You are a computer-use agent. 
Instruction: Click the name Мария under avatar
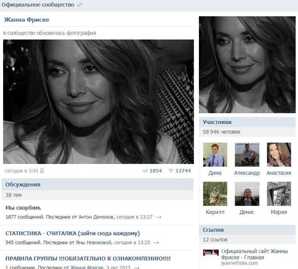[279, 212]
